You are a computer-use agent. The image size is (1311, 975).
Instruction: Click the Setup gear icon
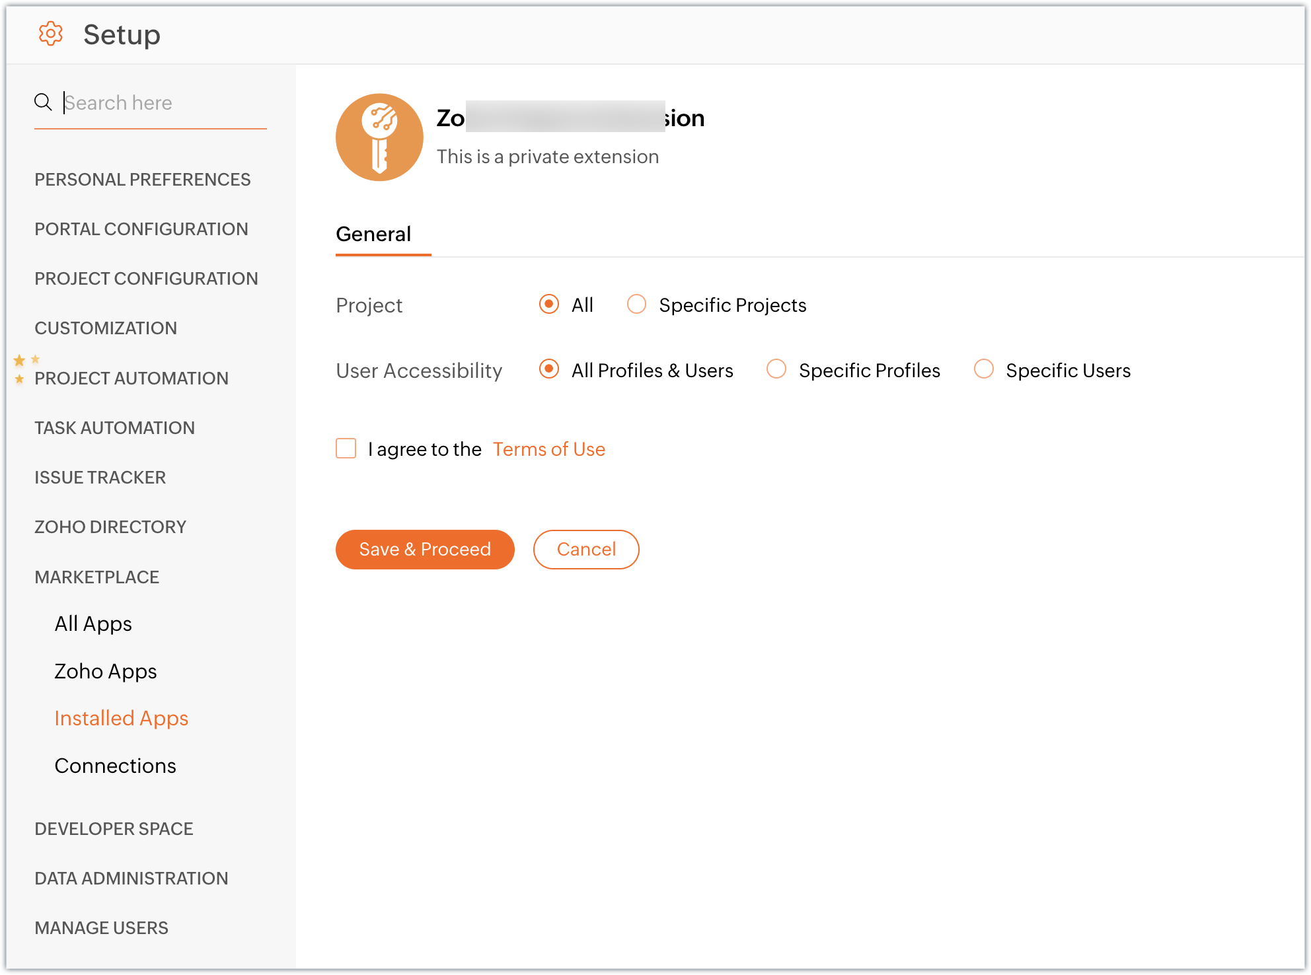50,34
